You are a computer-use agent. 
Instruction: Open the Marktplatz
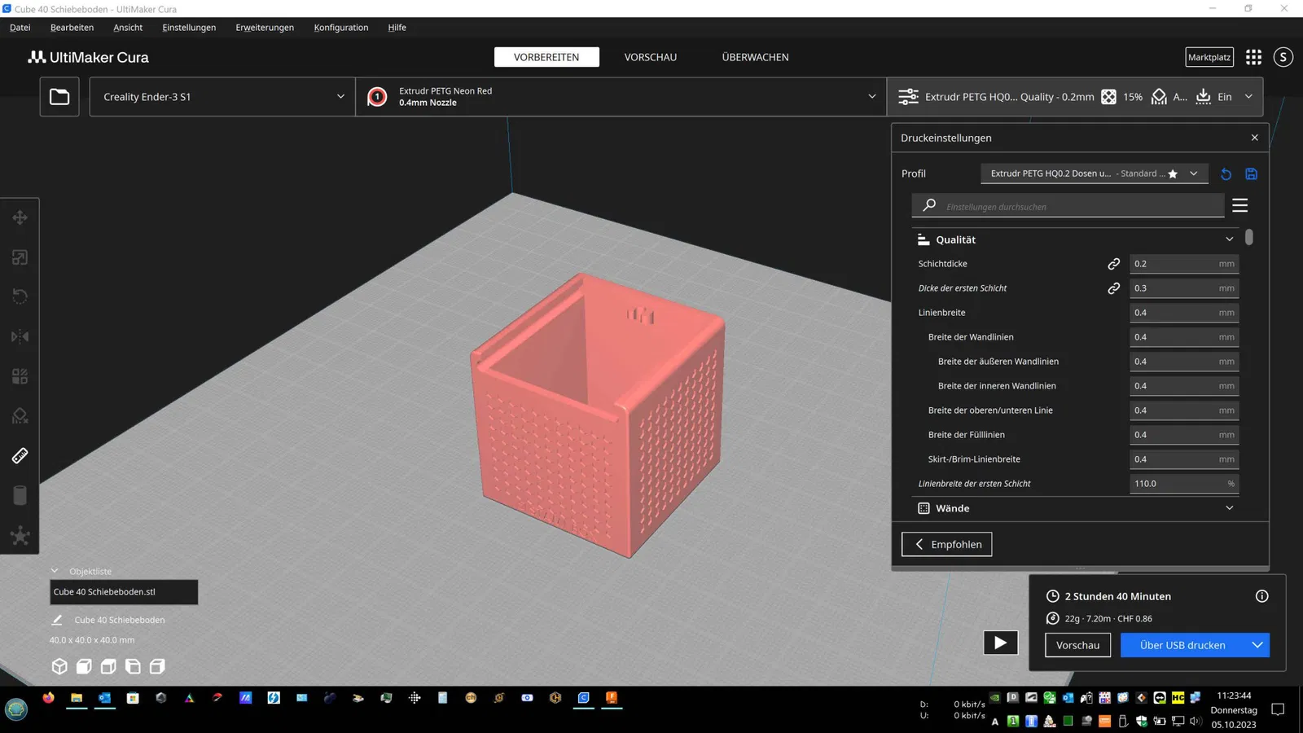1209,57
